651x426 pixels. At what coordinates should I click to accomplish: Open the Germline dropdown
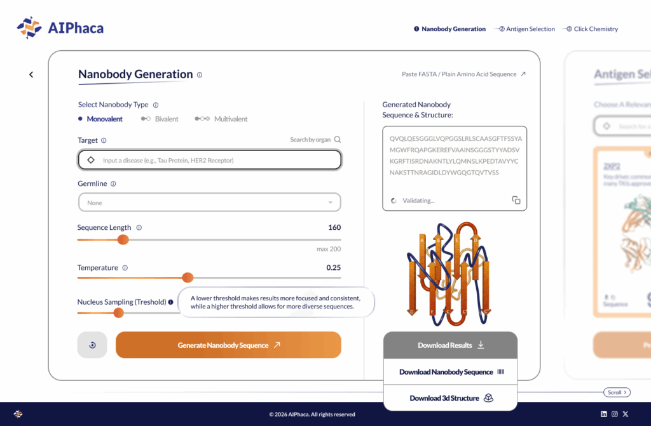(209, 203)
